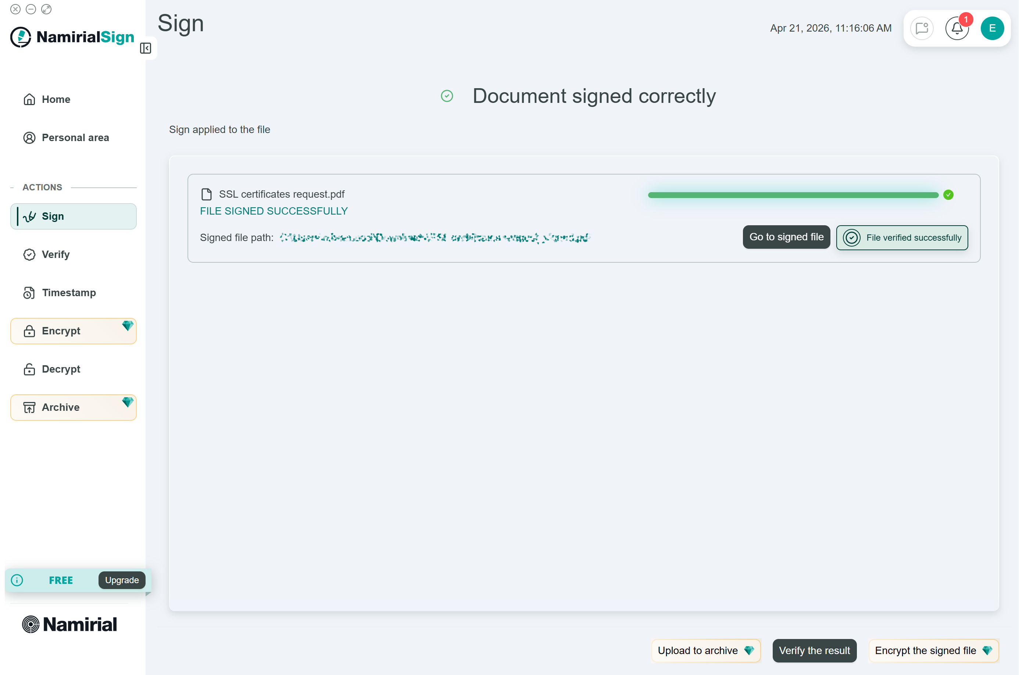1019x675 pixels.
Task: Open the E profile avatar
Action: click(x=992, y=28)
